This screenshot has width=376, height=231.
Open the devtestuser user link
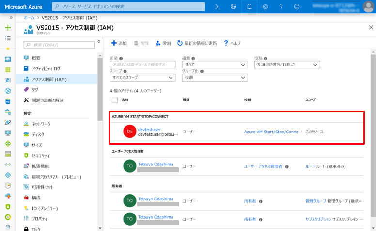(x=149, y=130)
